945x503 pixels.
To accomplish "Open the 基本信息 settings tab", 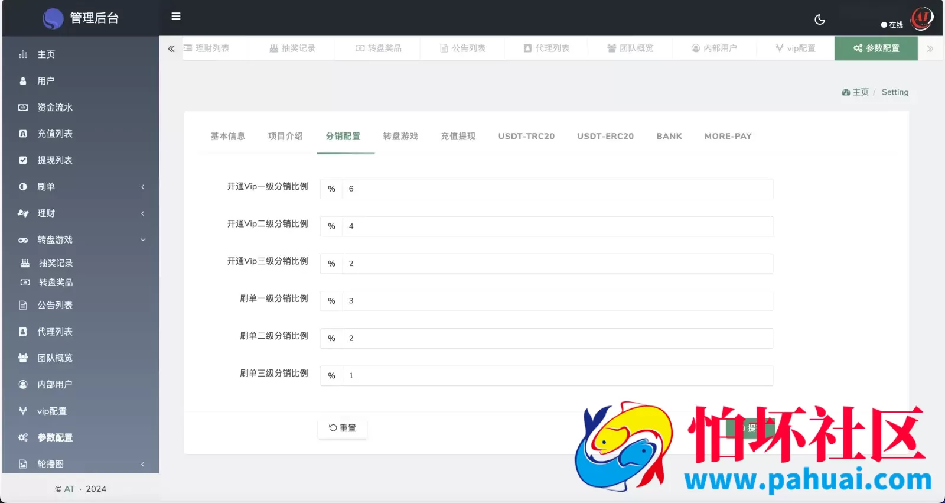I will point(227,137).
